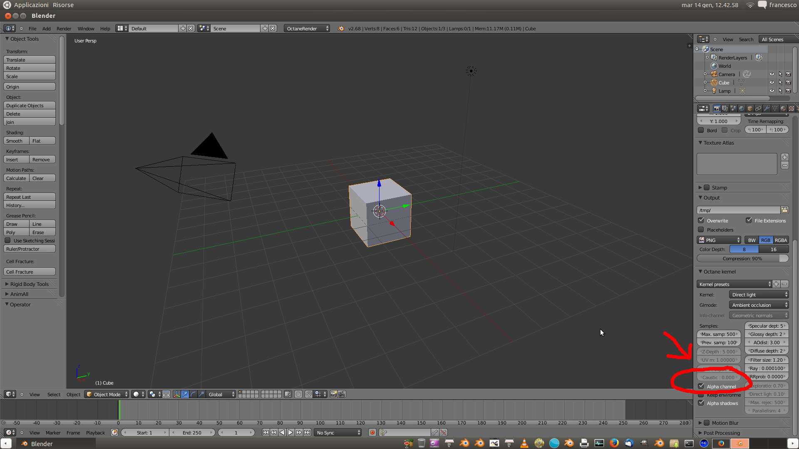799x449 pixels.
Task: Hide the Cube with eye icon
Action: click(x=772, y=83)
